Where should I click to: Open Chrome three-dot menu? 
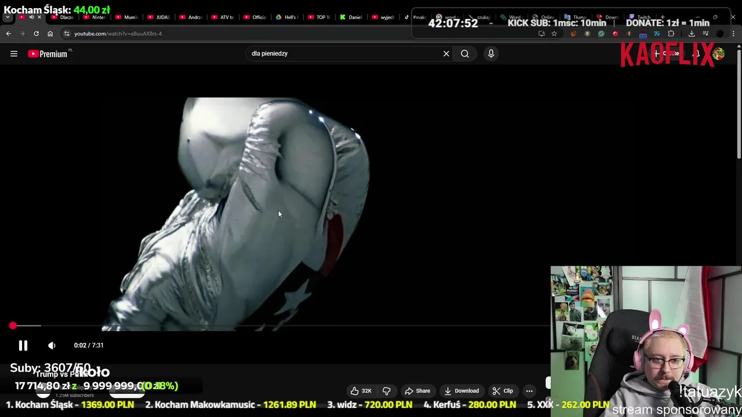coord(733,34)
